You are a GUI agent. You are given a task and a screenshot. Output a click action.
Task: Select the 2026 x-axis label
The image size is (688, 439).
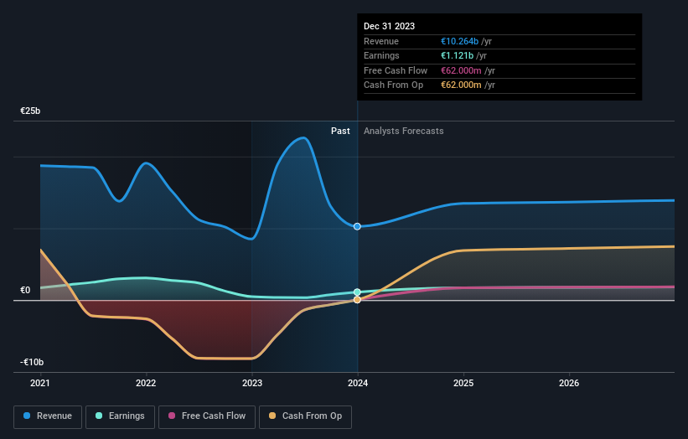pos(569,383)
